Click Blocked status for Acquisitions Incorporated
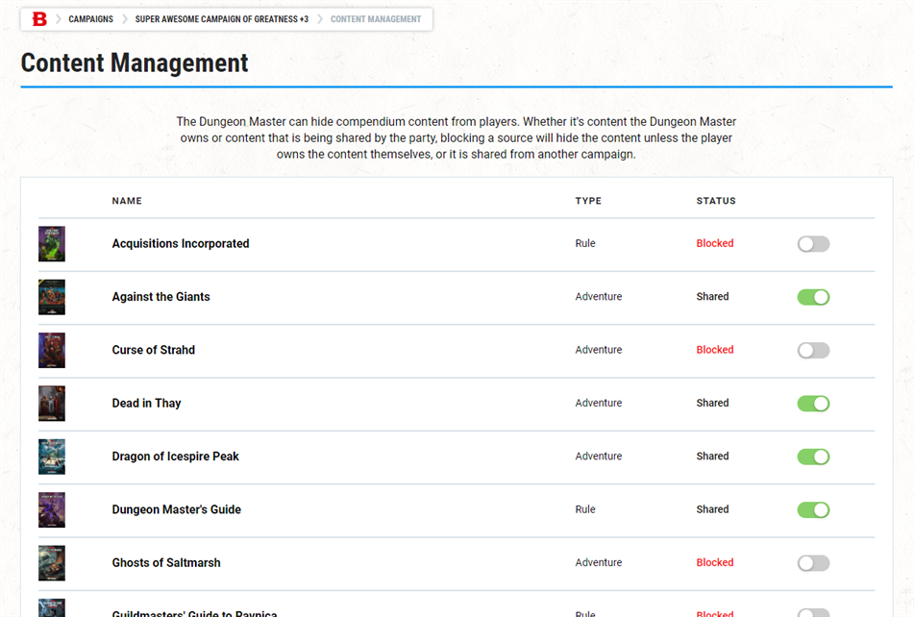This screenshot has width=914, height=617. coord(715,243)
